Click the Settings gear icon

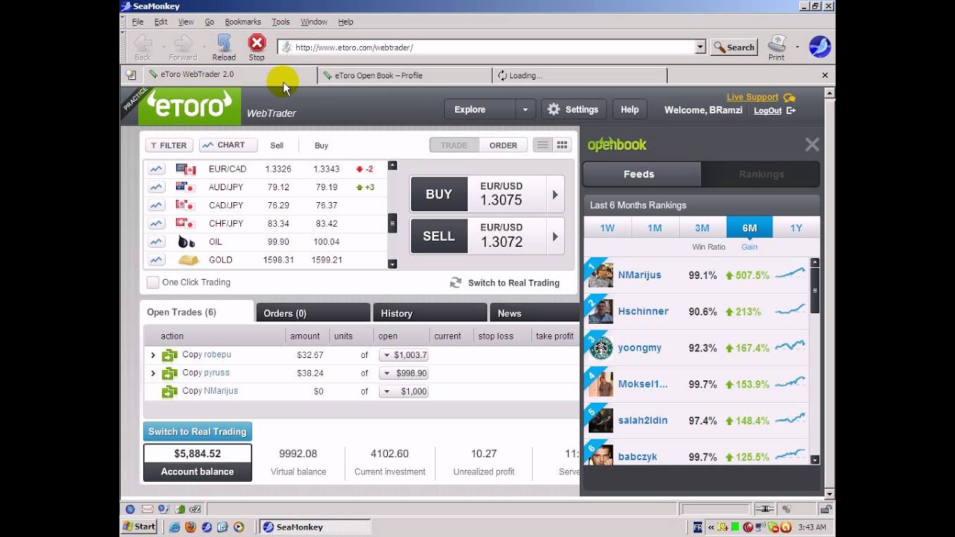554,110
